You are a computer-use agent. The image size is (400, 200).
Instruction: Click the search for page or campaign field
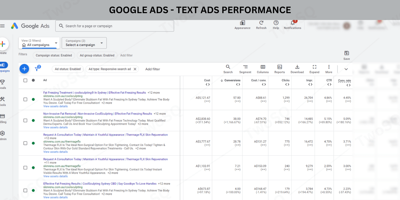click(x=114, y=26)
